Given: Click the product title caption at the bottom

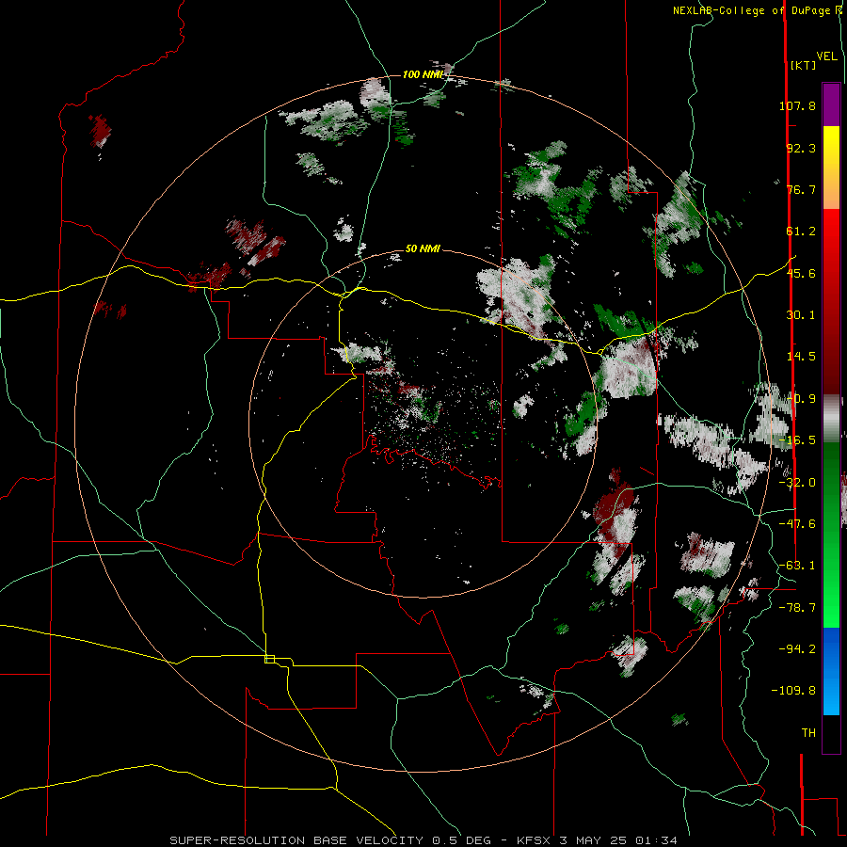Looking at the screenshot, I should pos(423,840).
